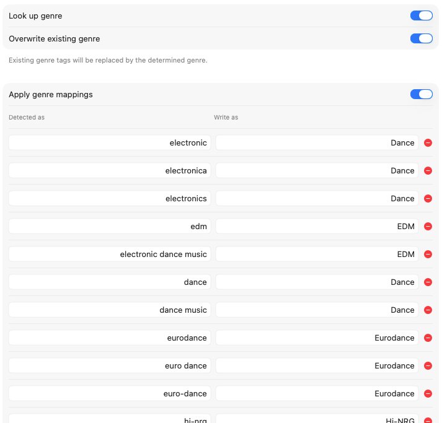The height and width of the screenshot is (423, 442).
Task: Edit Write as field for dance music row
Action: 317,310
